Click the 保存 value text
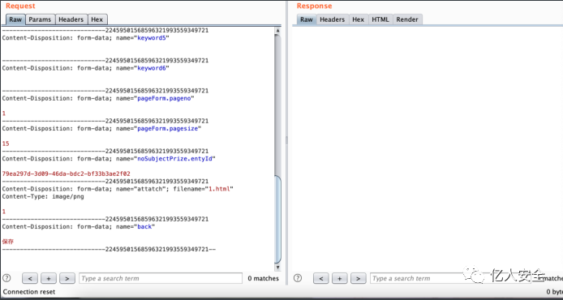The height and width of the screenshot is (300, 563). pyautogui.click(x=8, y=242)
